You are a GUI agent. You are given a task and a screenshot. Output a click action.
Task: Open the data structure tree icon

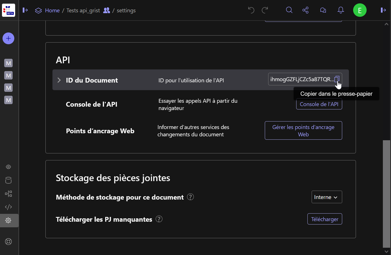click(x=8, y=194)
